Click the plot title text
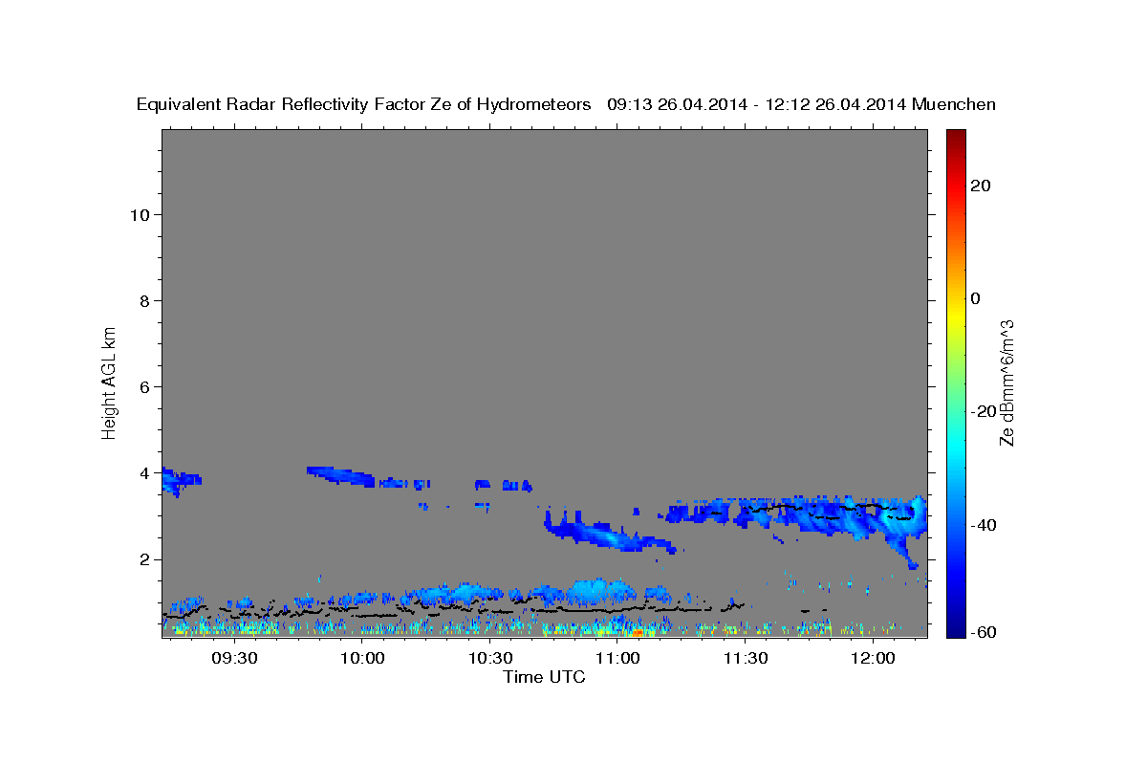 click(x=566, y=105)
